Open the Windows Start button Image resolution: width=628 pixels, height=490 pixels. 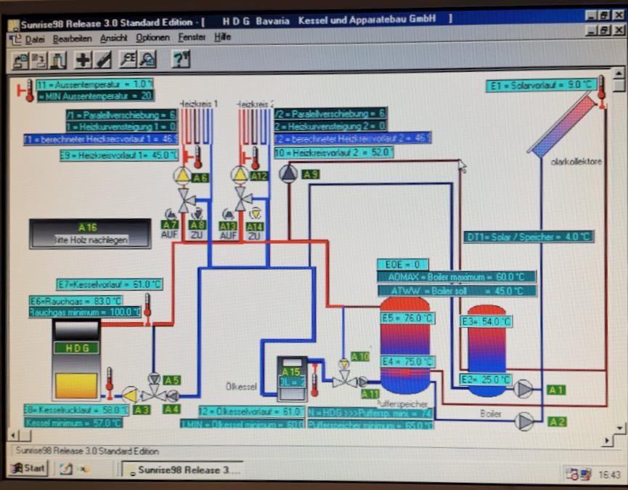point(28,468)
